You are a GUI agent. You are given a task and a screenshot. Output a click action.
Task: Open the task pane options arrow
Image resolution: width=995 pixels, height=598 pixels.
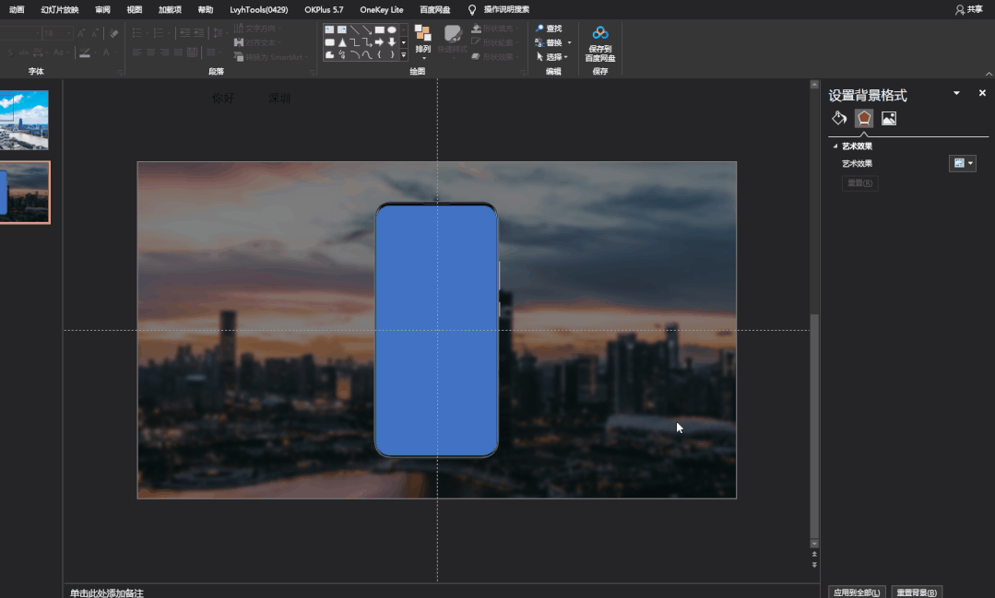pyautogui.click(x=956, y=94)
